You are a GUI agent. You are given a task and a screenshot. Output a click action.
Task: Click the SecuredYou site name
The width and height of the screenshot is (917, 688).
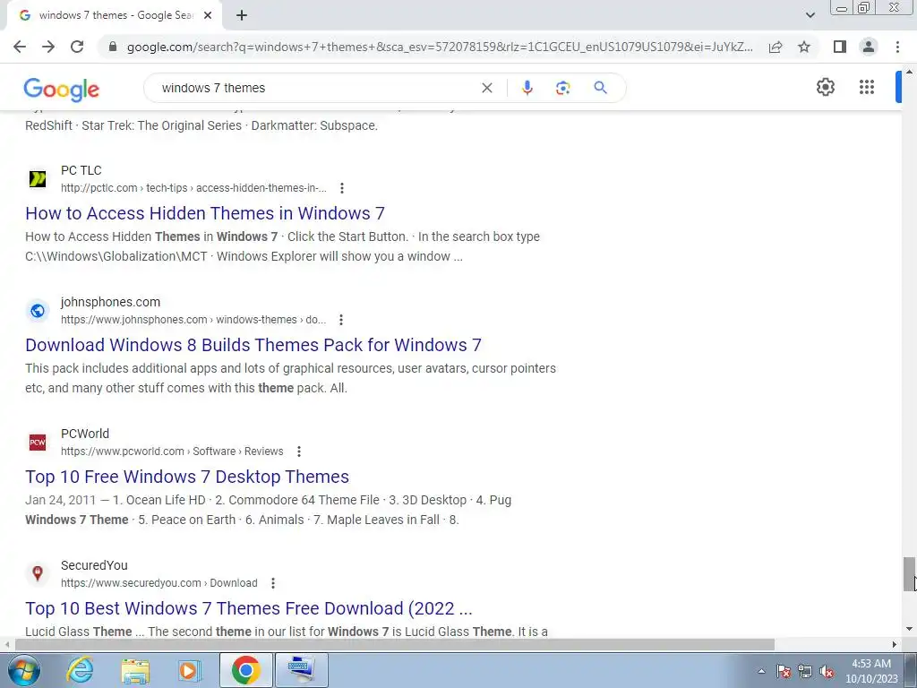pos(94,565)
